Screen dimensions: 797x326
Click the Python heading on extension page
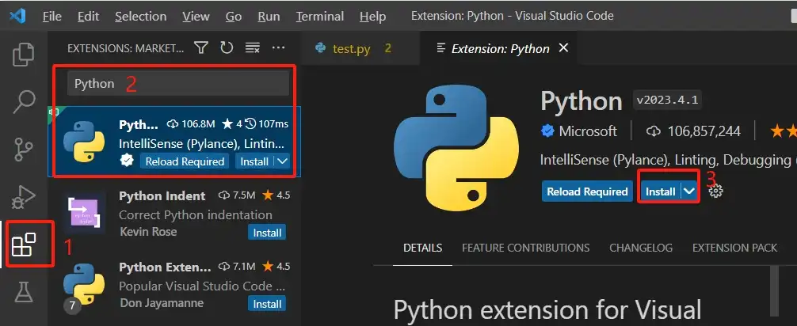click(x=582, y=100)
